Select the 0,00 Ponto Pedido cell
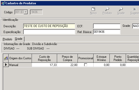 coord(118,65)
